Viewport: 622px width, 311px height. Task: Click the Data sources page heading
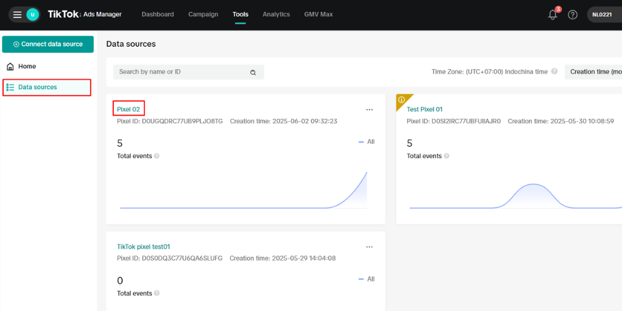[x=131, y=44]
